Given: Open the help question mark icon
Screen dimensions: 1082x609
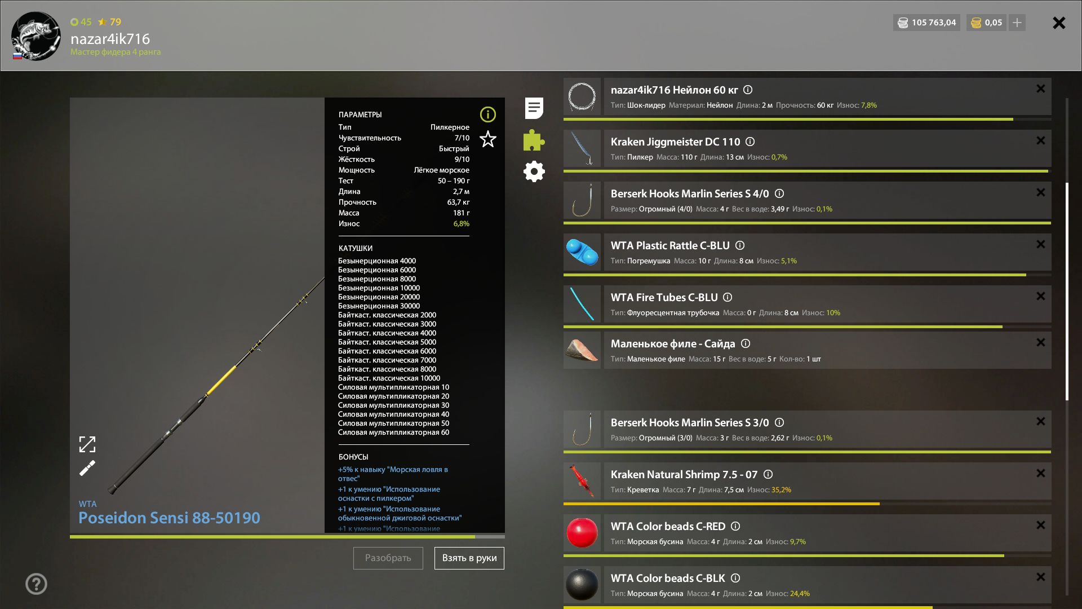Looking at the screenshot, I should click(x=36, y=584).
